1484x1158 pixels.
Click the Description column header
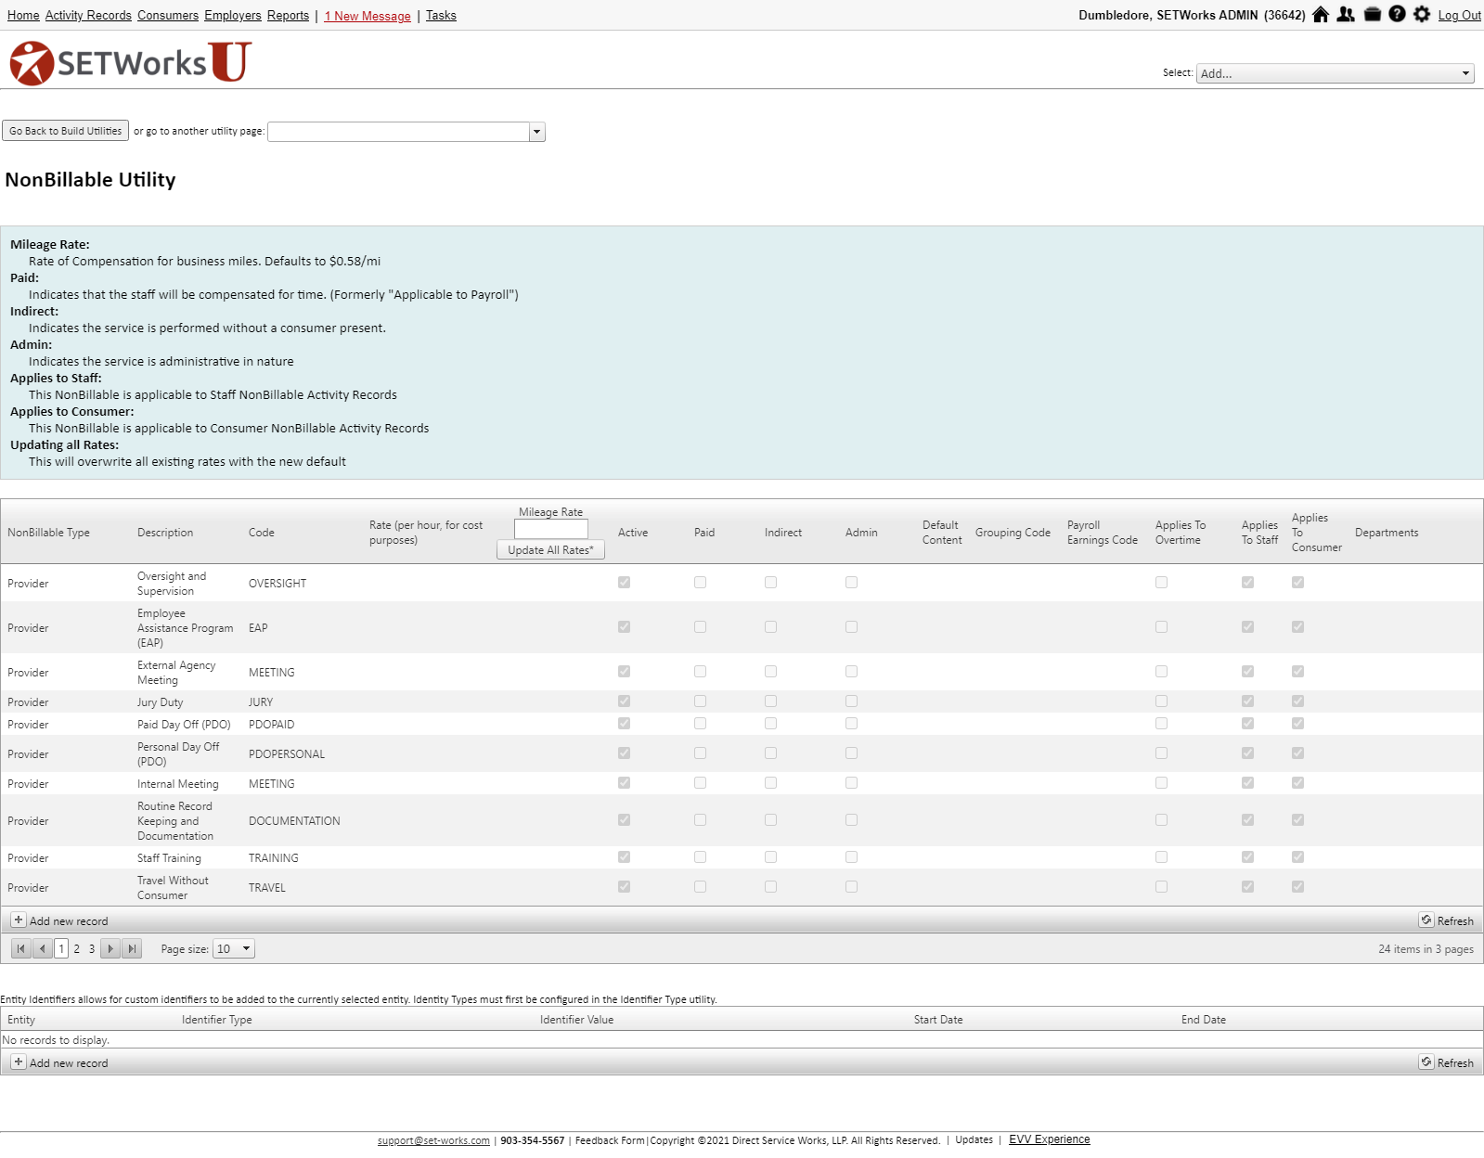(x=165, y=533)
